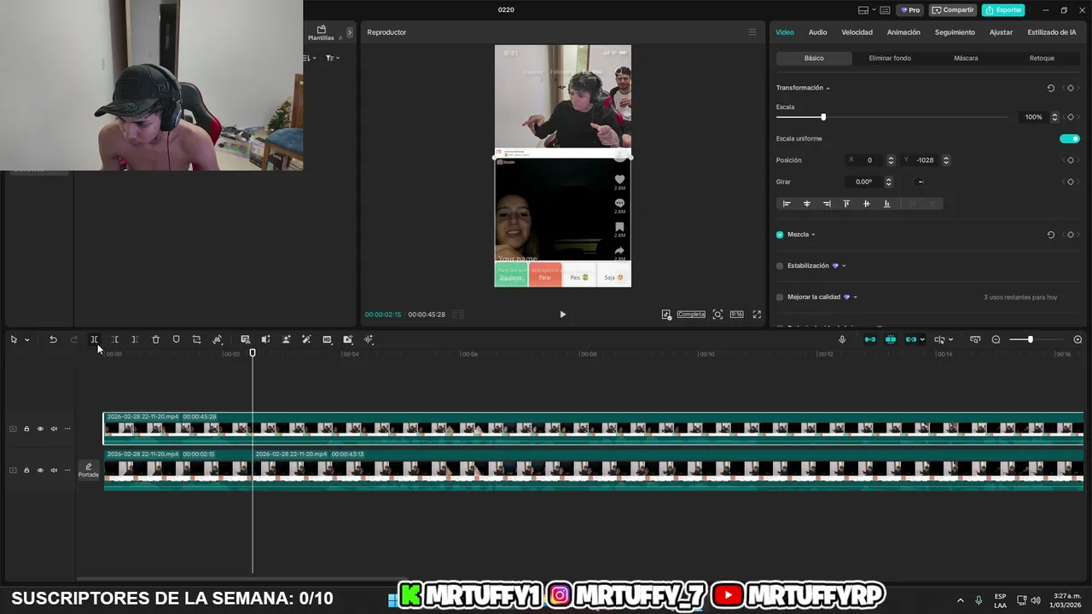The image size is (1092, 614).
Task: Open the mirror/flip tool
Action: click(218, 339)
